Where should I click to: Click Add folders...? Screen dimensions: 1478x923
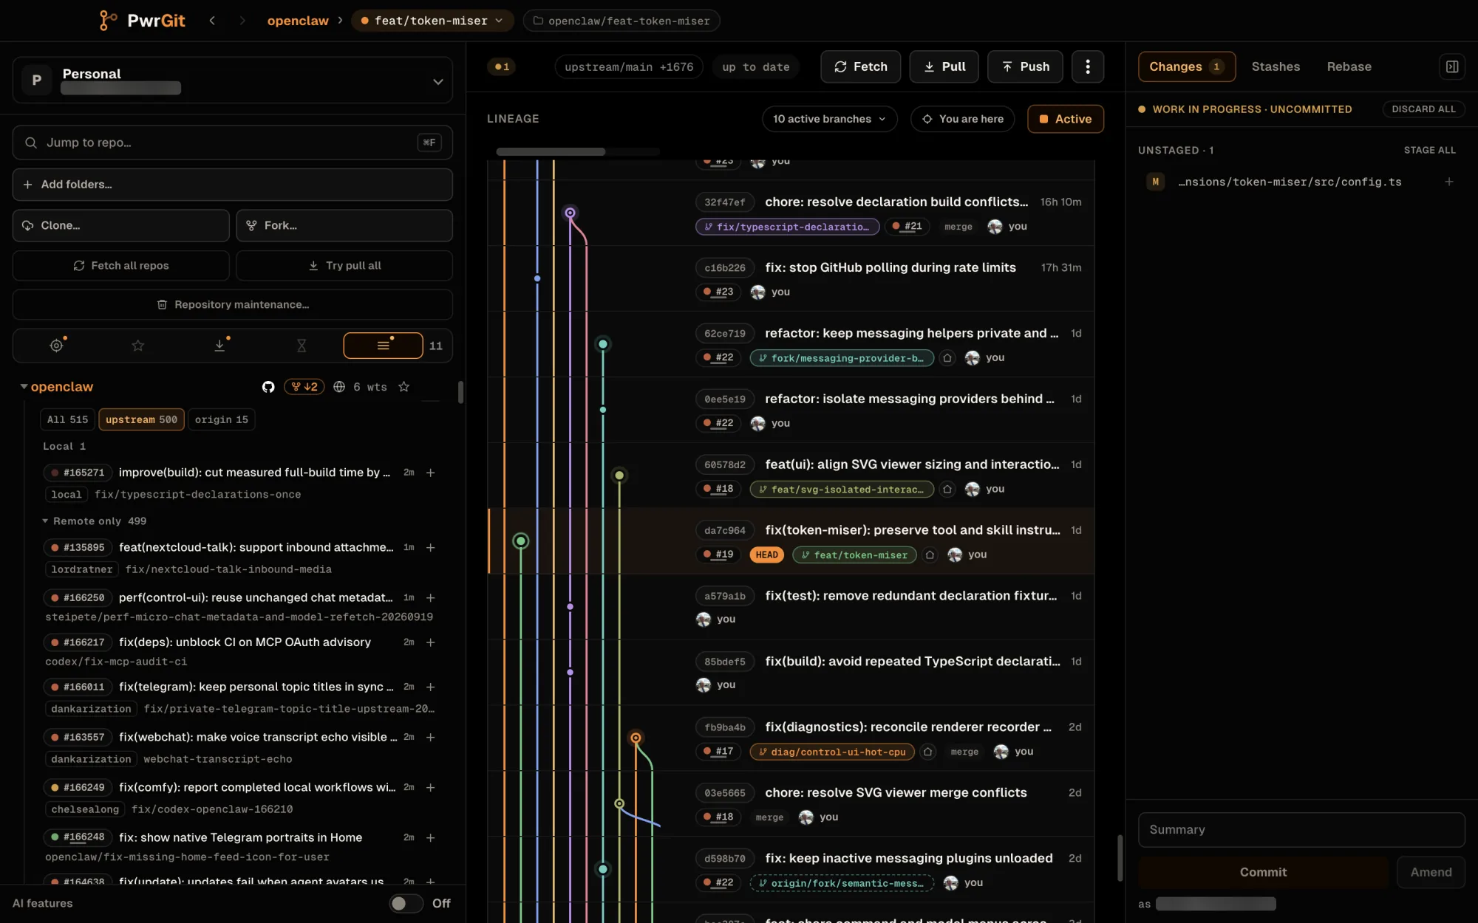(232, 185)
